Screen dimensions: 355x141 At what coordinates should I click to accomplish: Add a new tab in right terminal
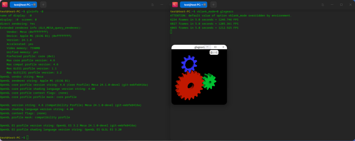tap(214, 5)
